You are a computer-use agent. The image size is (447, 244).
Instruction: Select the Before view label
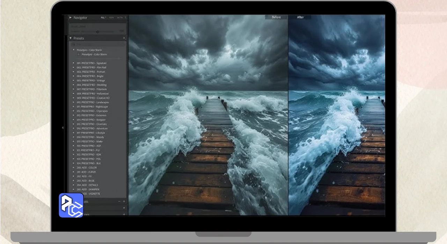[276, 17]
